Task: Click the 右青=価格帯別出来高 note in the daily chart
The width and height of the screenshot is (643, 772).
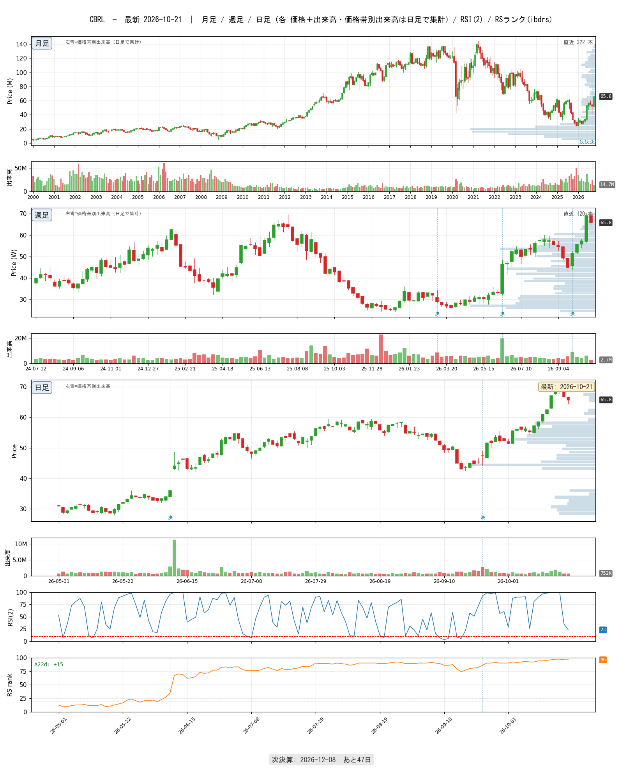Action: [88, 386]
